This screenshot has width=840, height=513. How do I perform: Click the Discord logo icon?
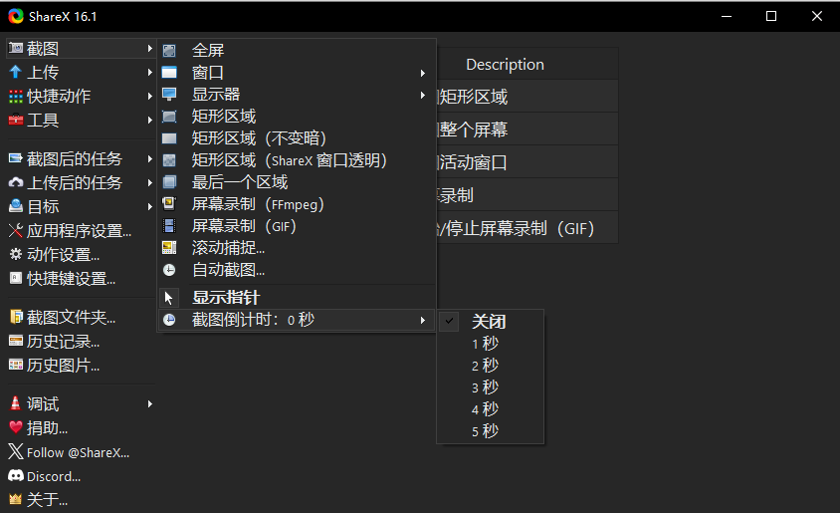tap(16, 475)
